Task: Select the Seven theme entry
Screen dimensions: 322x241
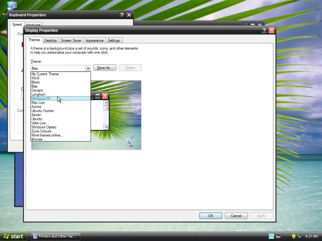Action: (x=61, y=115)
